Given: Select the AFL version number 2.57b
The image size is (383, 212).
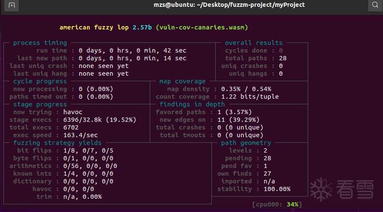Looking at the screenshot, I should click(142, 27).
